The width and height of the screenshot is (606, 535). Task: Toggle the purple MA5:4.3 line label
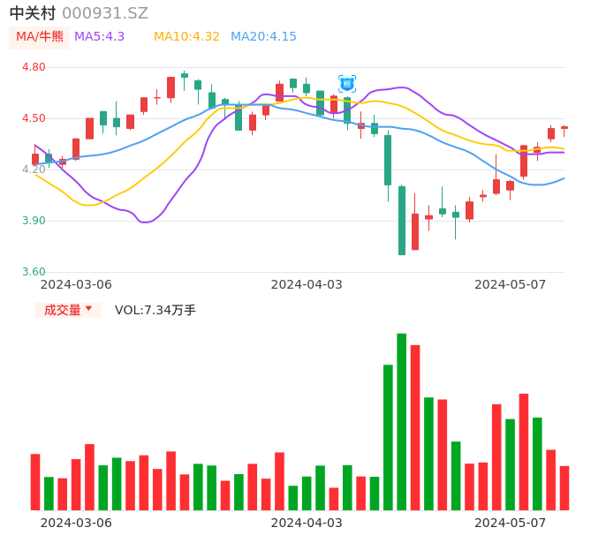coord(99,37)
